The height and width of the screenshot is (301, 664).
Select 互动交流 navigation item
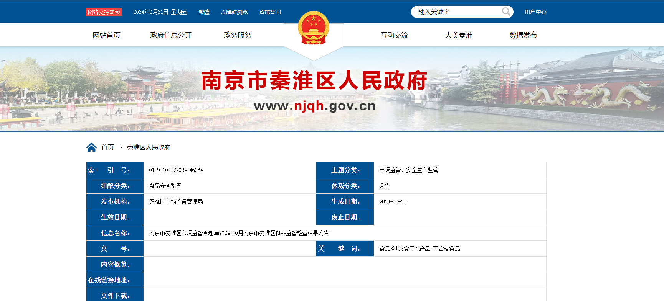tap(394, 35)
